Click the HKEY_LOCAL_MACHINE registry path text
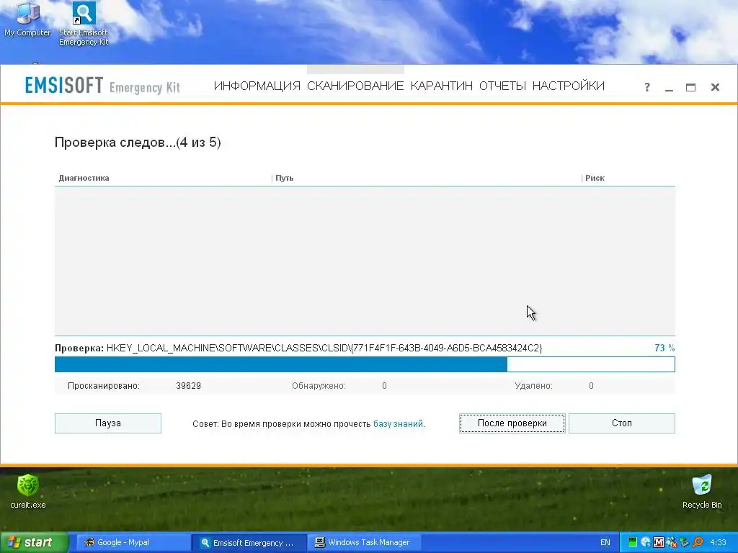 (x=324, y=348)
